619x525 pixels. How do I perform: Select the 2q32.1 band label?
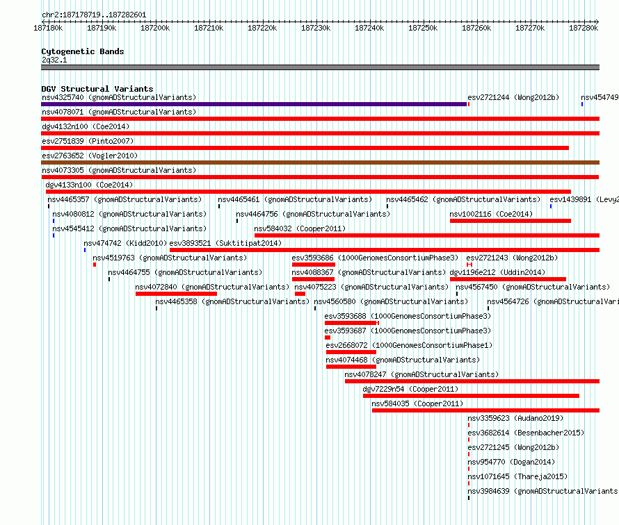tap(54, 60)
